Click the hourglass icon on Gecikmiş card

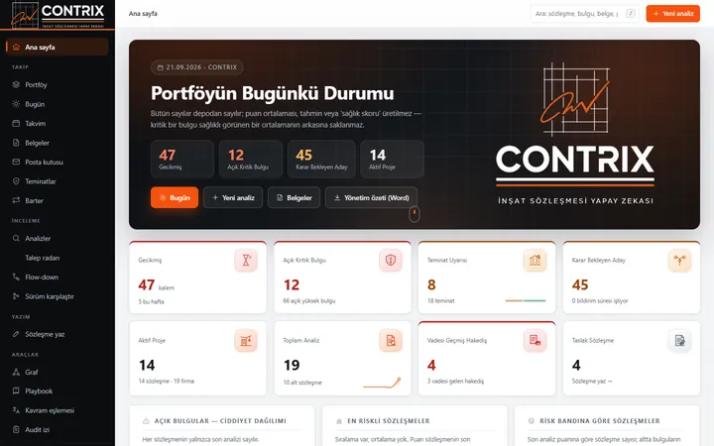246,261
